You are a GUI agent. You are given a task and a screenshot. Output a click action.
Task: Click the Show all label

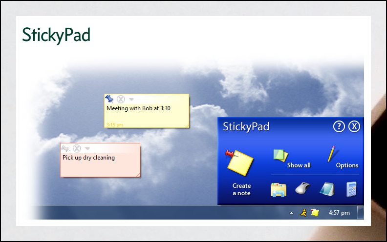(x=299, y=165)
